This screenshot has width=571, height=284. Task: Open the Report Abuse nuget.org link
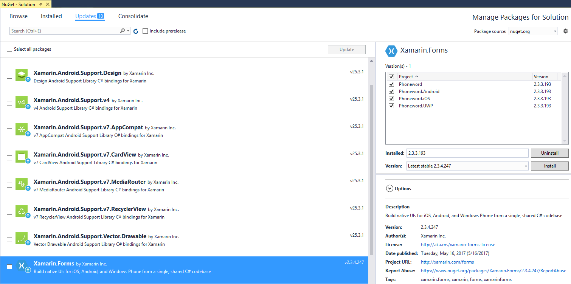493,271
